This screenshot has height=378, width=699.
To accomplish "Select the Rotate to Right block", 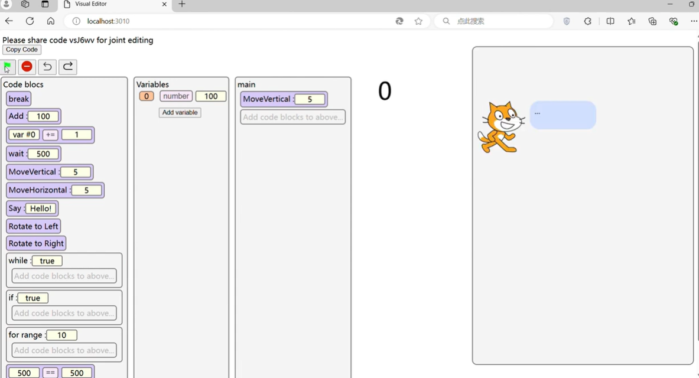I will pos(36,243).
